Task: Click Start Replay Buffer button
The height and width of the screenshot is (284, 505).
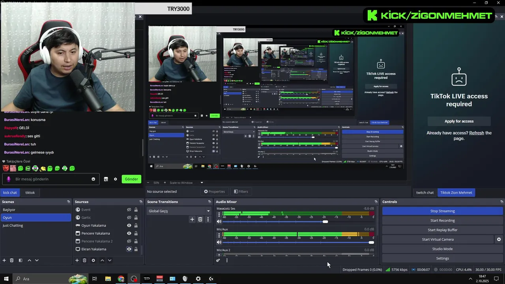Action: click(x=442, y=230)
